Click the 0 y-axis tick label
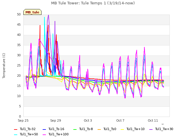 20,116
